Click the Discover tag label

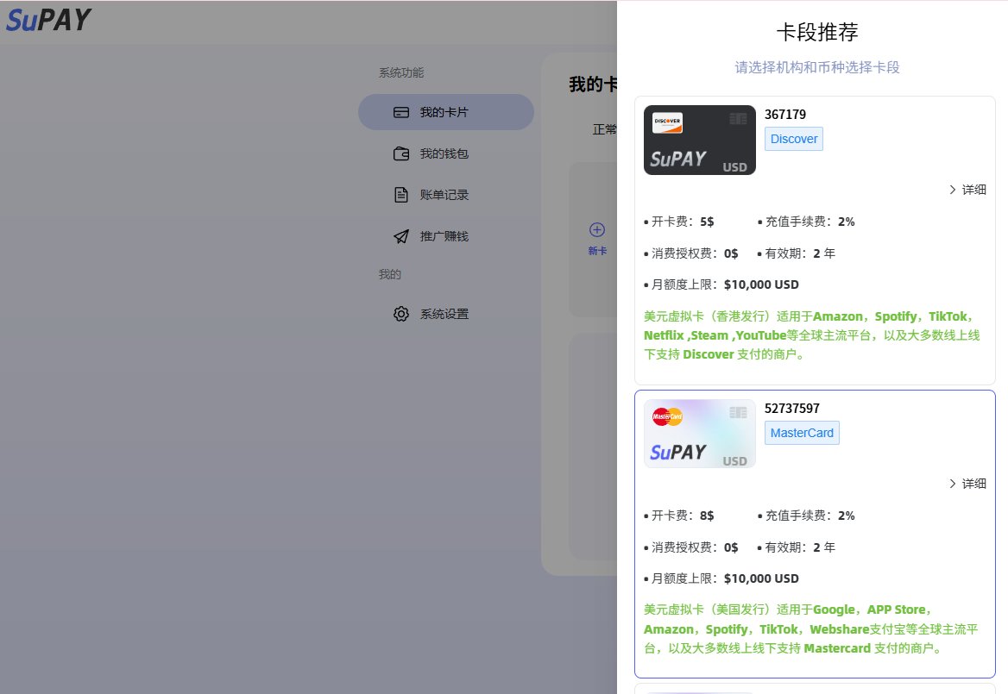click(794, 139)
